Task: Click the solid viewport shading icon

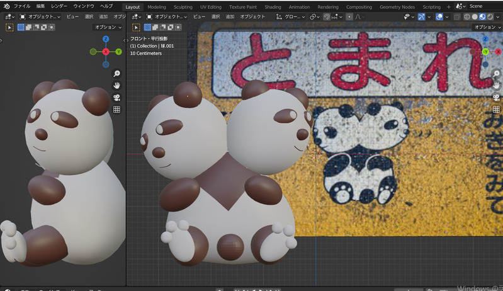Action: (475, 17)
